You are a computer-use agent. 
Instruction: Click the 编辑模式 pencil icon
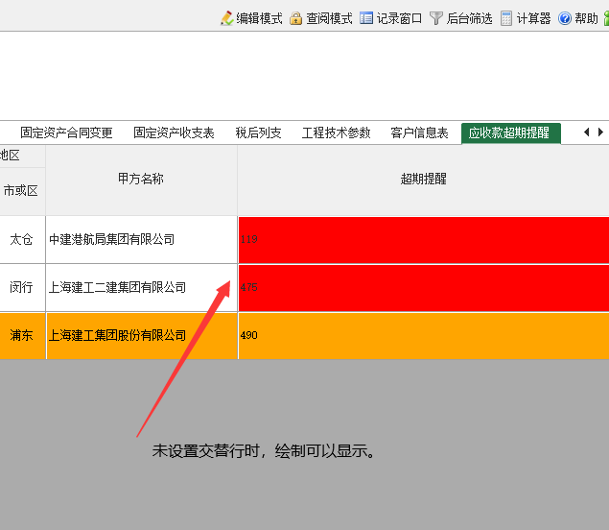click(x=227, y=18)
